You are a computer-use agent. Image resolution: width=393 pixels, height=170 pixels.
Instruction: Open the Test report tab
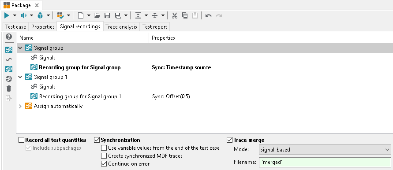pos(155,27)
